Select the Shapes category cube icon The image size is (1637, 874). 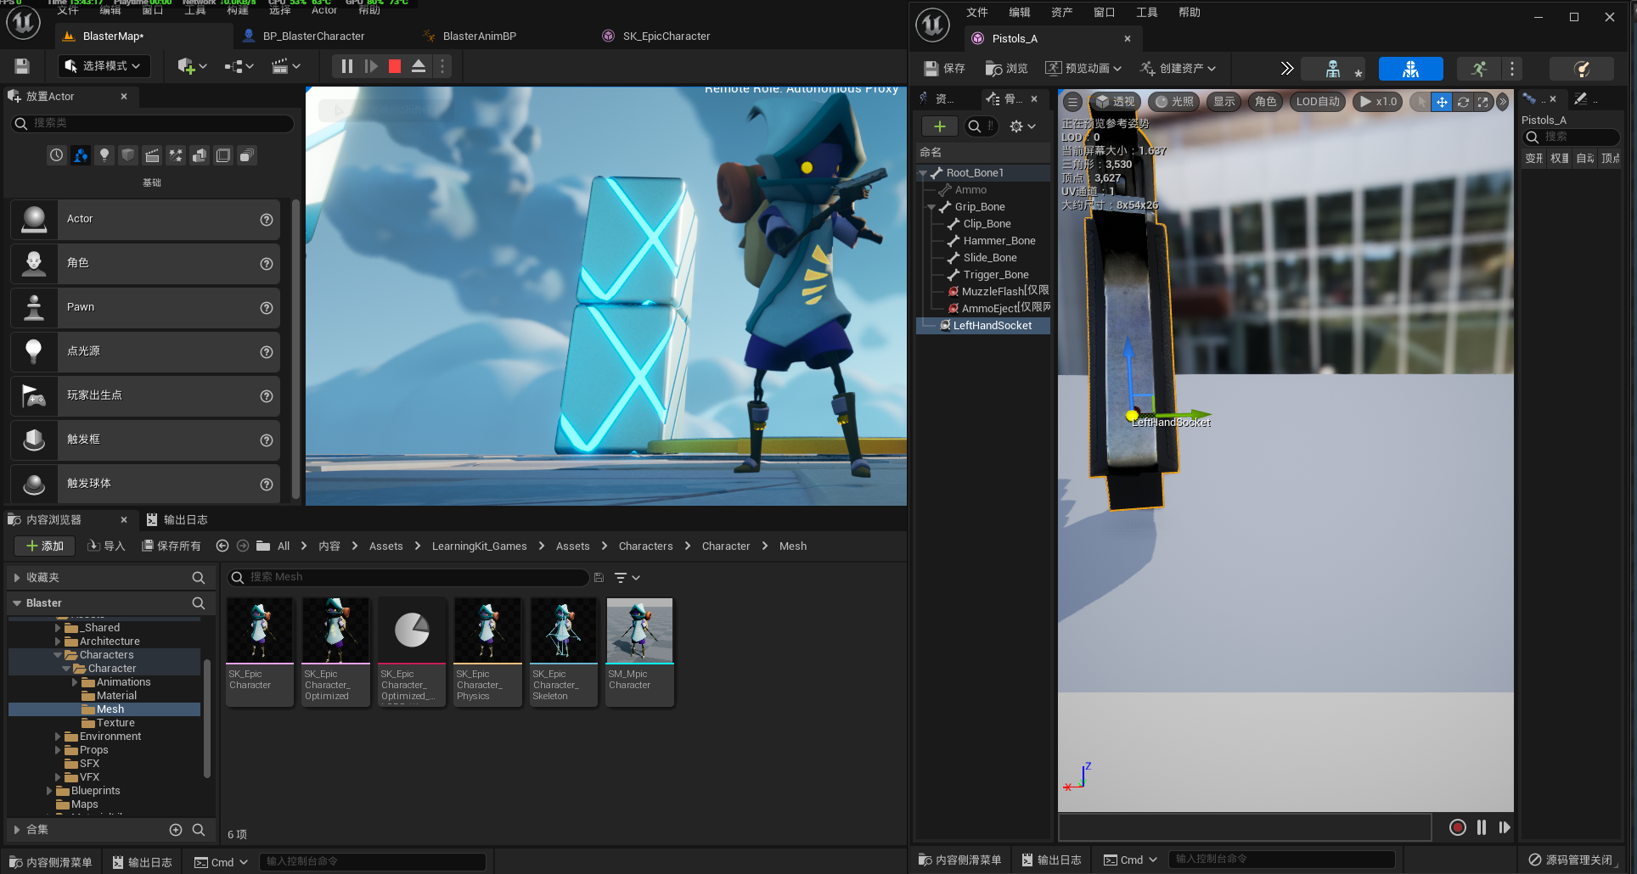pos(128,155)
